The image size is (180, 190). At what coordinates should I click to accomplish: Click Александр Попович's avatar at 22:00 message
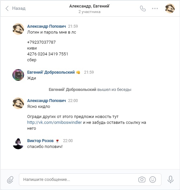click(x=18, y=103)
